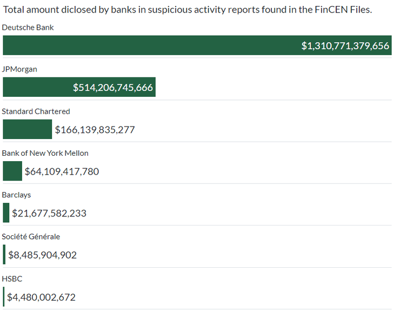
Task: Click the Bank of New York Mellon bar
Action: pos(12,171)
